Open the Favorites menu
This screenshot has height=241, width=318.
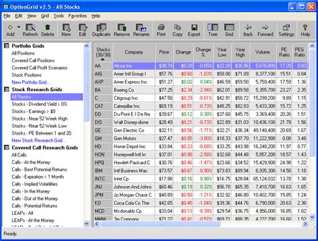tap(78, 16)
